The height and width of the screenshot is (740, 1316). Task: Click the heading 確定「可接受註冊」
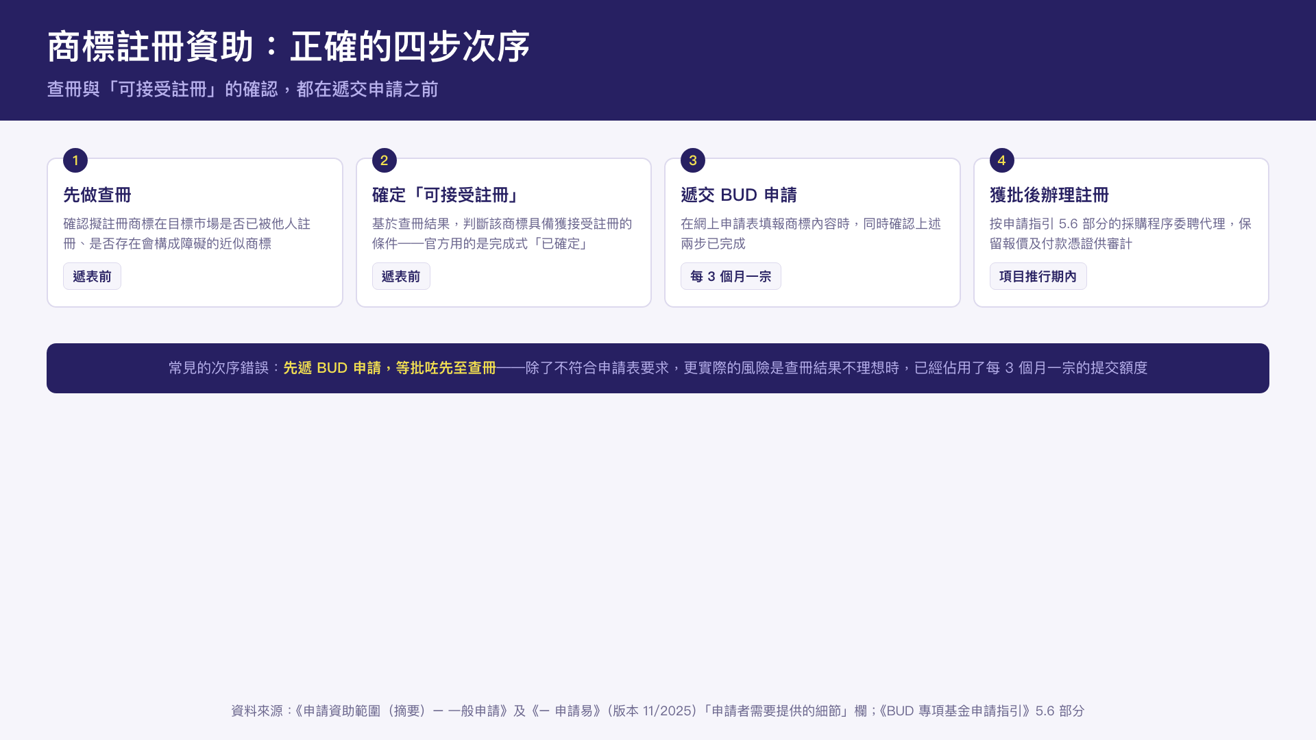point(447,195)
